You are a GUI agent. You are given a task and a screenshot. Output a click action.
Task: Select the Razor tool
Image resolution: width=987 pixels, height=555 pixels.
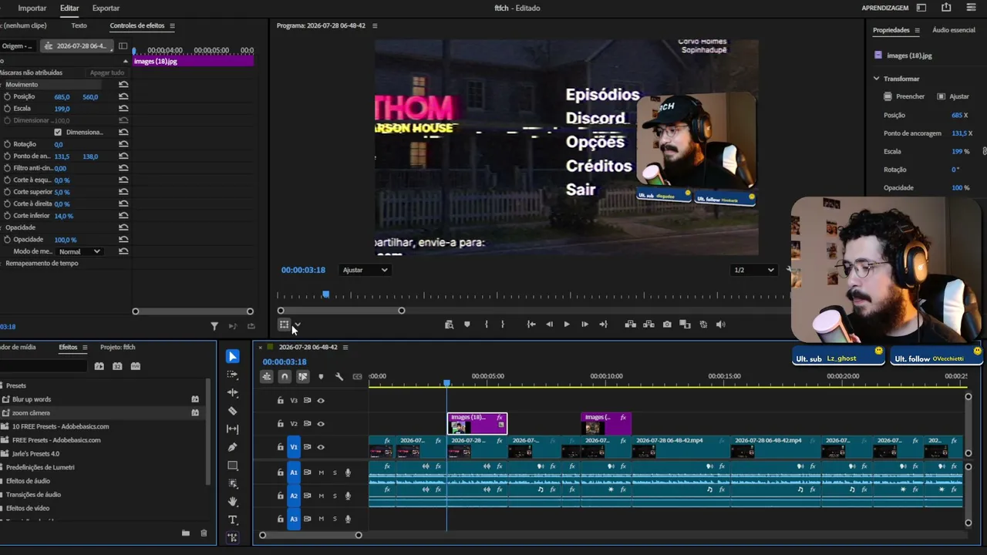click(233, 411)
